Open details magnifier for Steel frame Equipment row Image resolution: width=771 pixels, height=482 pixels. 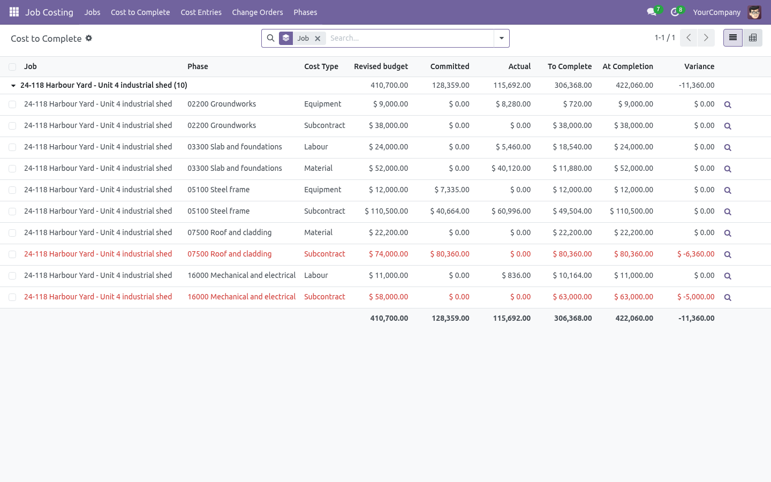pos(728,191)
